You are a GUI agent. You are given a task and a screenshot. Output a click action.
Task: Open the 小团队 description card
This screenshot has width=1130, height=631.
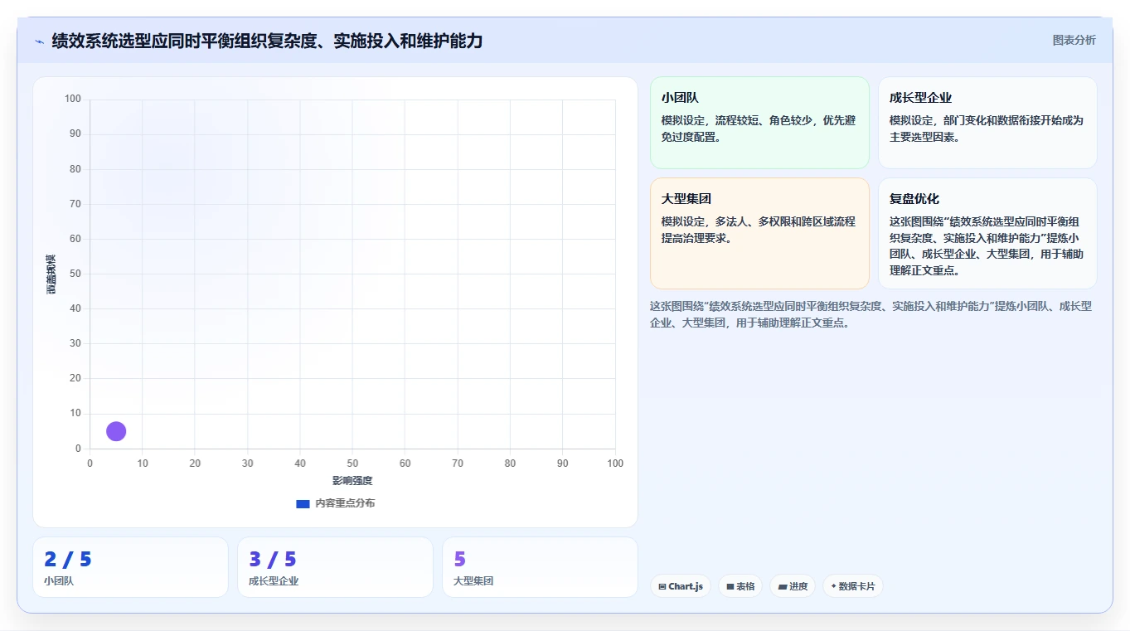[x=759, y=123]
